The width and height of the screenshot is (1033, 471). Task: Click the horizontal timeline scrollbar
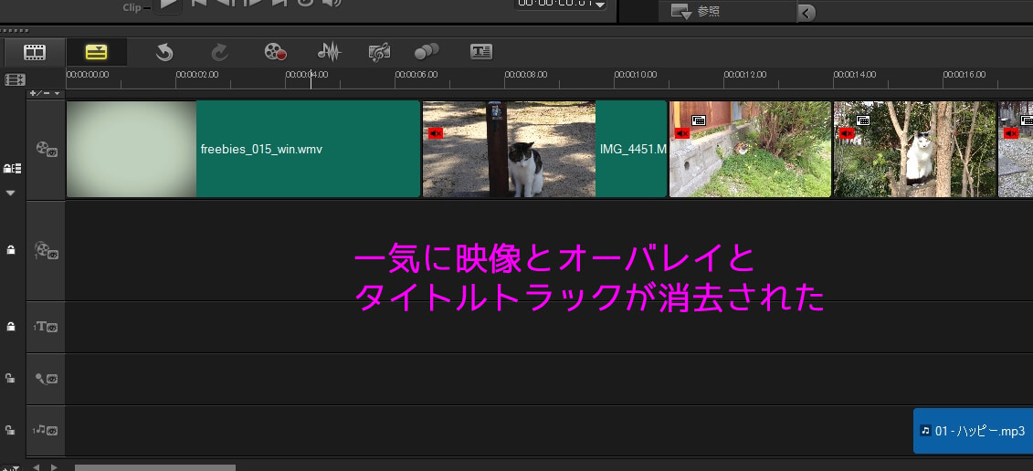tap(154, 466)
